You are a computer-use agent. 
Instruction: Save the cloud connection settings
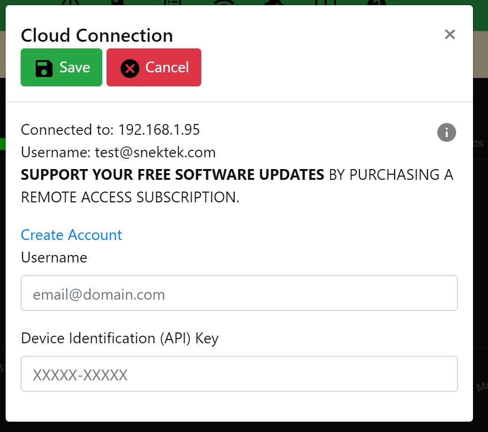pos(61,68)
